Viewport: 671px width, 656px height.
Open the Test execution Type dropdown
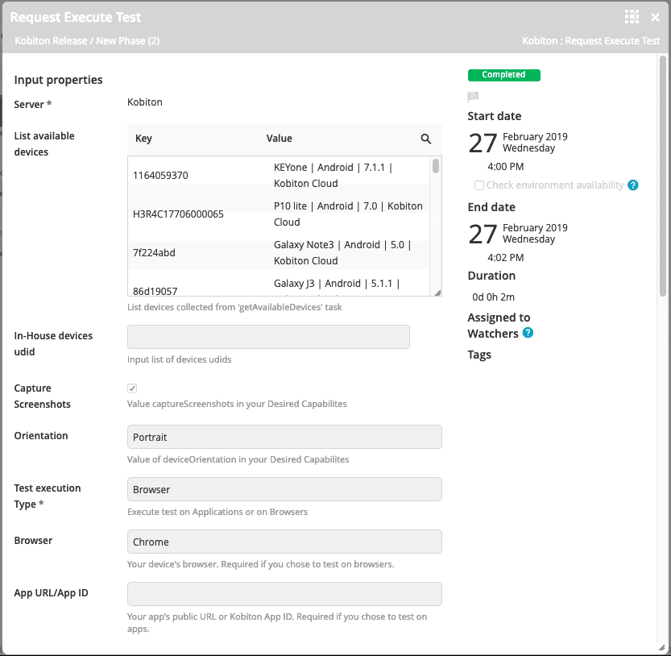pyautogui.click(x=284, y=488)
